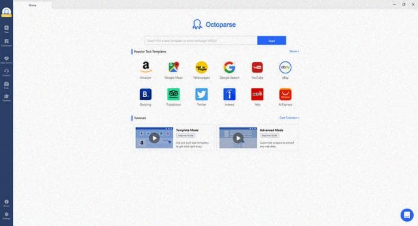The image size is (418, 226).
Task: Click the Case Tutorials link
Action: coord(289,117)
